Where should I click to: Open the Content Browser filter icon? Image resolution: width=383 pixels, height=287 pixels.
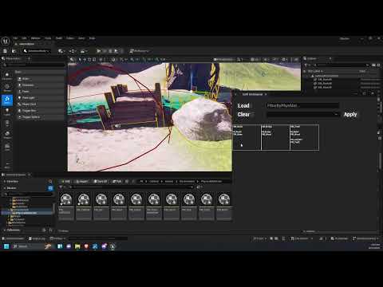(x=61, y=187)
